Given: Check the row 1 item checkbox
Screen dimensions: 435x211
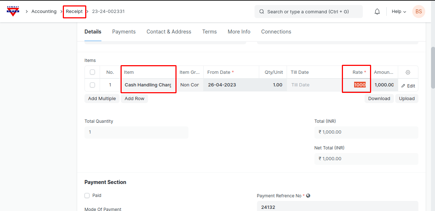Looking at the screenshot, I should coord(92,85).
